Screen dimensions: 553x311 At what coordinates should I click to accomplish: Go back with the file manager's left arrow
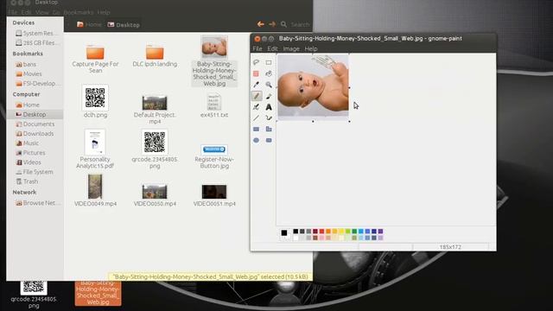tap(261, 24)
